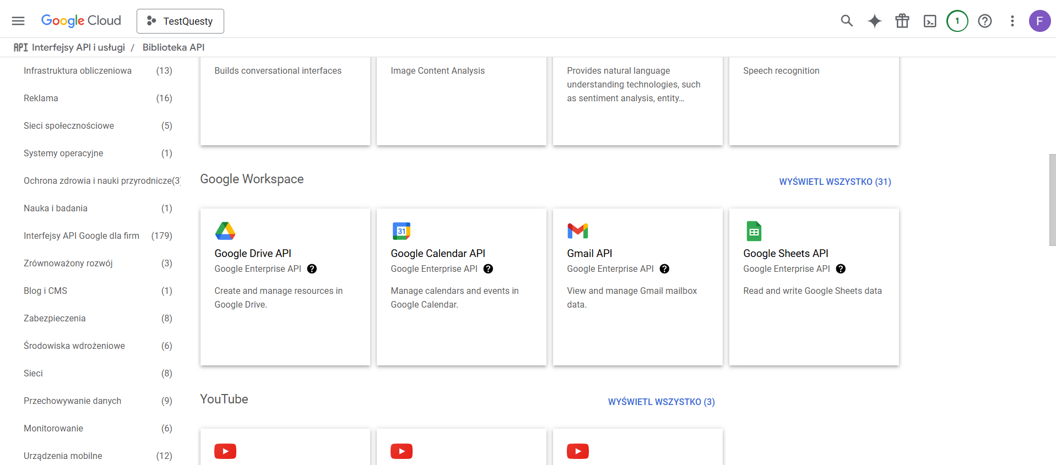
Task: Select Zabezpieczenia filter
Action: pos(98,318)
